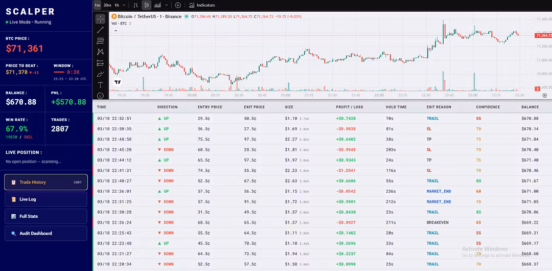552x271 pixels.
Task: Switch chart type to candles
Action: coord(147,5)
